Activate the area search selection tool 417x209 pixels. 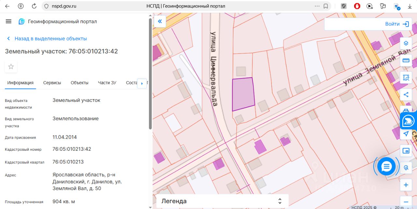[406, 77]
